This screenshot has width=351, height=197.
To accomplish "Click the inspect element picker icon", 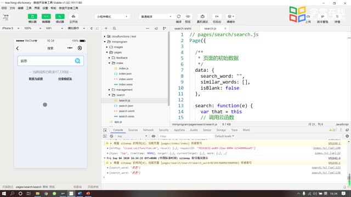I will coord(105,130).
